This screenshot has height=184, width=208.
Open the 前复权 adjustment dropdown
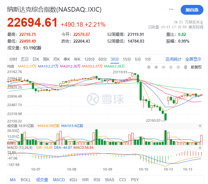click(196, 67)
